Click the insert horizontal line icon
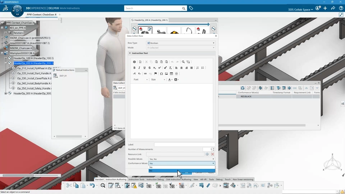345x194 pixels. tap(176, 74)
